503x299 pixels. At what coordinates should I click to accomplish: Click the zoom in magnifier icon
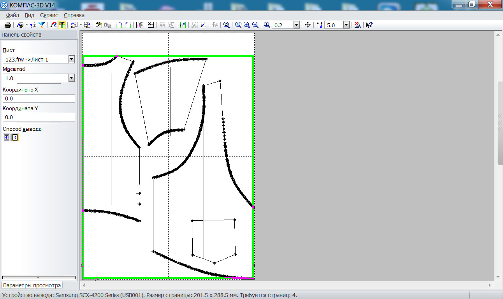[x=247, y=25]
